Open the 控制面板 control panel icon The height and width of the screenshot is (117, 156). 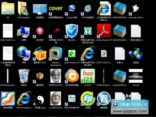(40, 9)
